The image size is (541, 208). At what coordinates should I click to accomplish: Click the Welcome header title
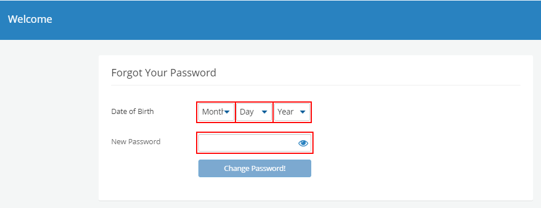(x=30, y=19)
